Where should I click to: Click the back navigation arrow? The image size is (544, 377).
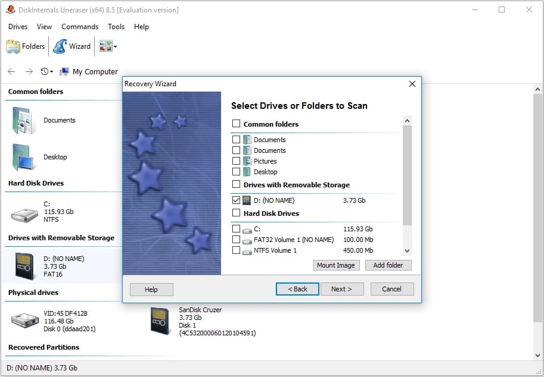coord(11,71)
